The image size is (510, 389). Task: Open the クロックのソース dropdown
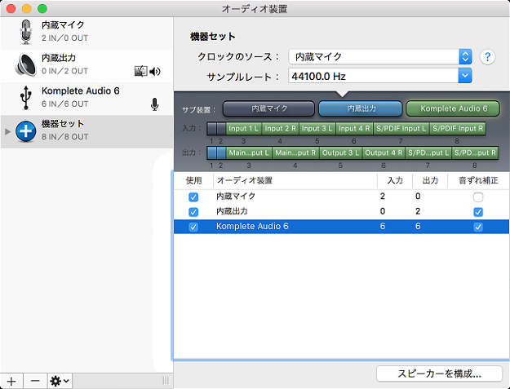coord(380,57)
